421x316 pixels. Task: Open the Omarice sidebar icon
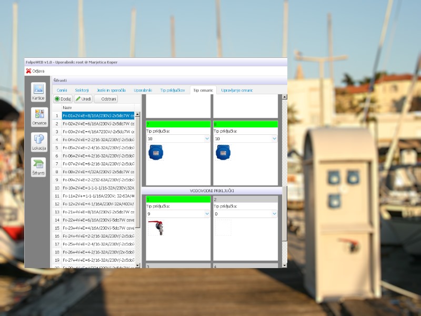pyautogui.click(x=38, y=116)
